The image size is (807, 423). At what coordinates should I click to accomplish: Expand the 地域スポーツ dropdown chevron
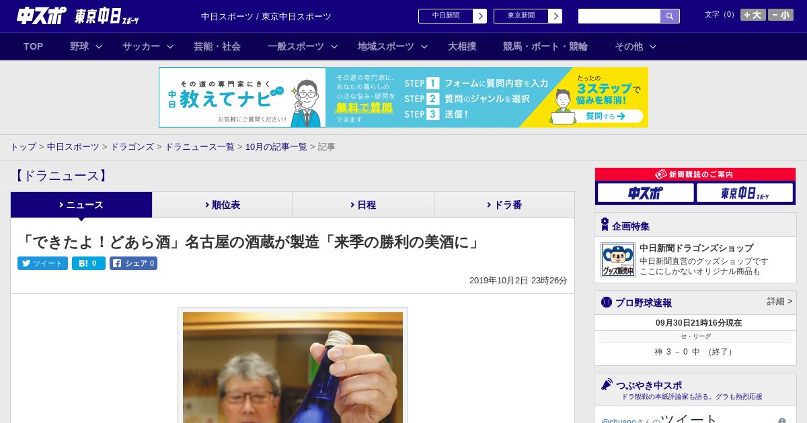click(424, 46)
